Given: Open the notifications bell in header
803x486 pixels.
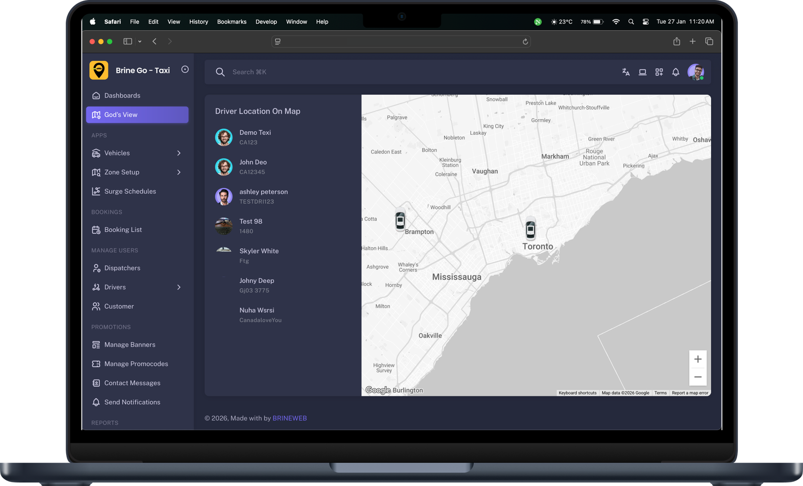Looking at the screenshot, I should pyautogui.click(x=676, y=72).
